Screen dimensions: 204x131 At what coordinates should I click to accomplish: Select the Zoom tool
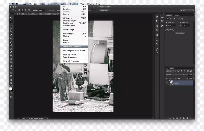11,83
